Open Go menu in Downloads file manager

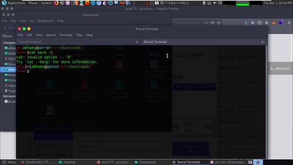[x=32, y=21]
